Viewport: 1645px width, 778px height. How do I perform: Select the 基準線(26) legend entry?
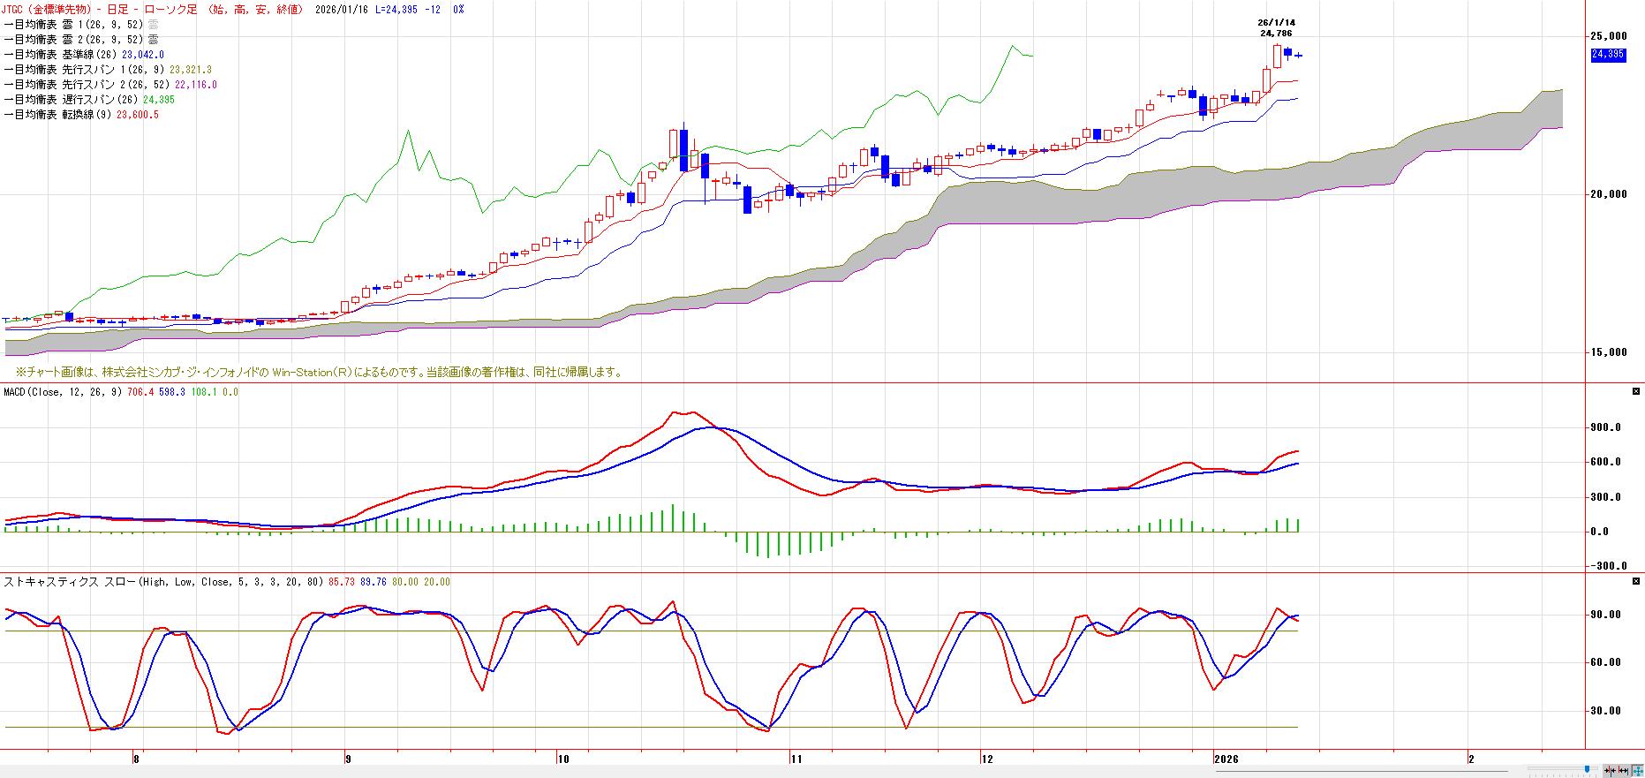click(84, 55)
